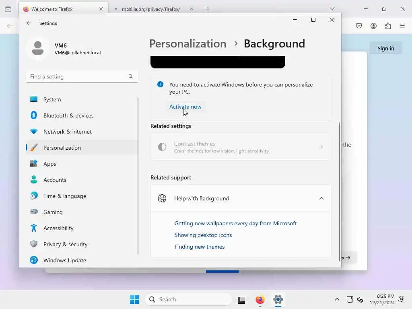Click the muted volume tray icon
Image resolution: width=412 pixels, height=309 pixels.
[360, 299]
